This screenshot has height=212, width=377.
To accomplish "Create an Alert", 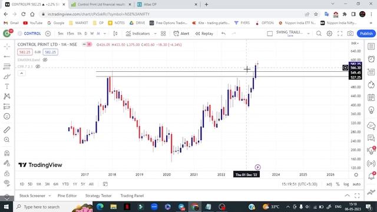I will (x=181, y=34).
